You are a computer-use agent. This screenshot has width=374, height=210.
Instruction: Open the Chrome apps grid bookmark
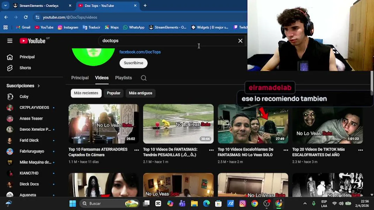click(6, 27)
